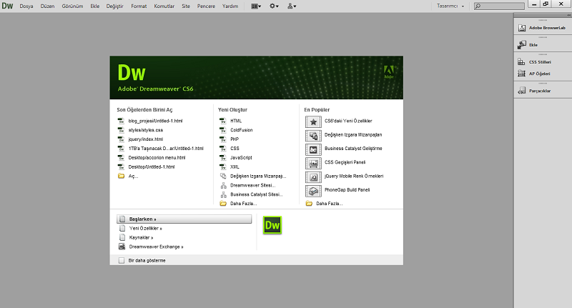
Task: Open the Dreamweaver Exchange » link
Action: tap(156, 247)
